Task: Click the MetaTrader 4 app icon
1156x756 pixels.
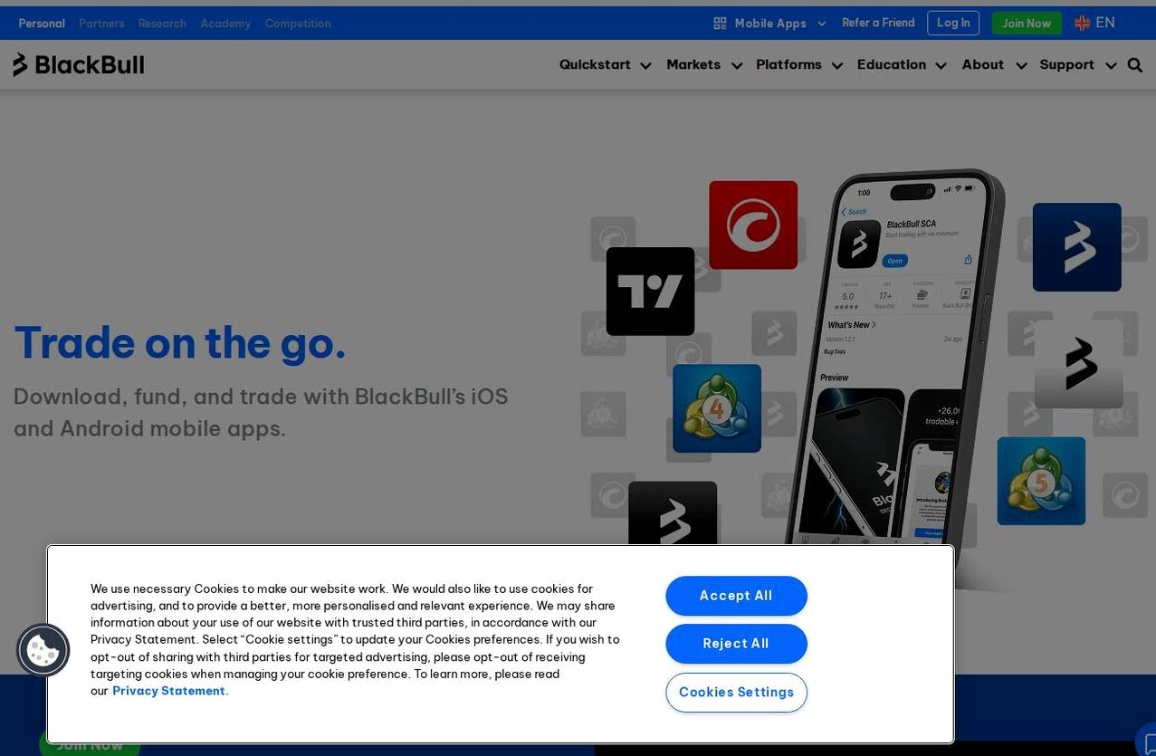Action: click(x=717, y=408)
